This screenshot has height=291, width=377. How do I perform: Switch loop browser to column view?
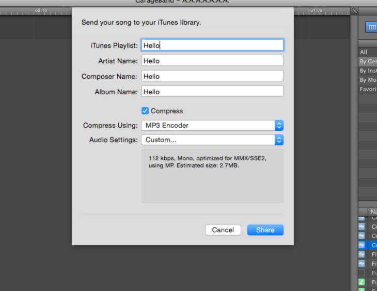(x=371, y=27)
